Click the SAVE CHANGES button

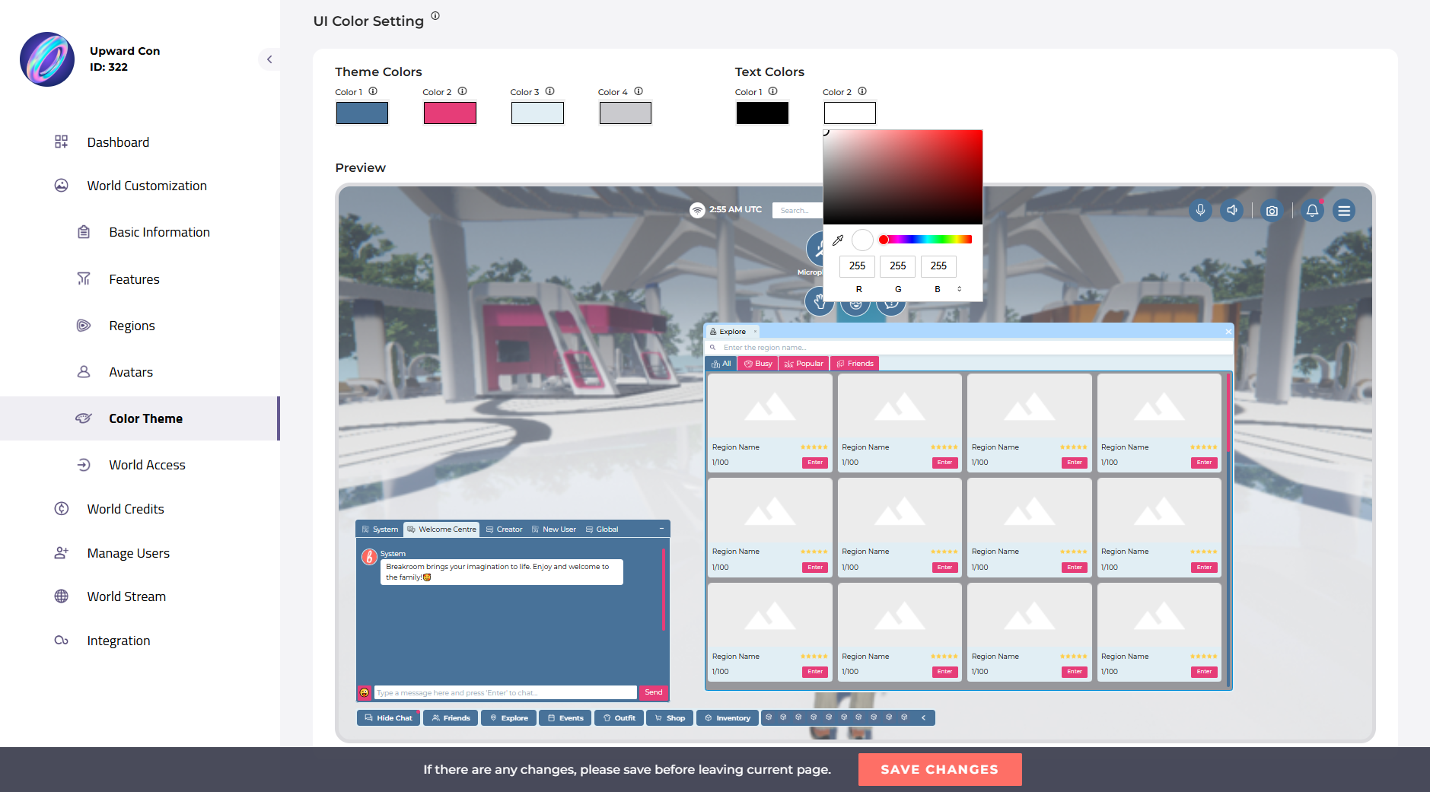(x=940, y=769)
